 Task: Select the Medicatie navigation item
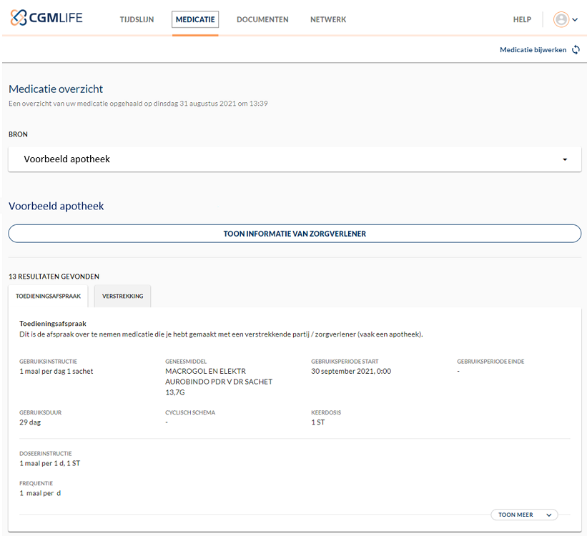(195, 19)
